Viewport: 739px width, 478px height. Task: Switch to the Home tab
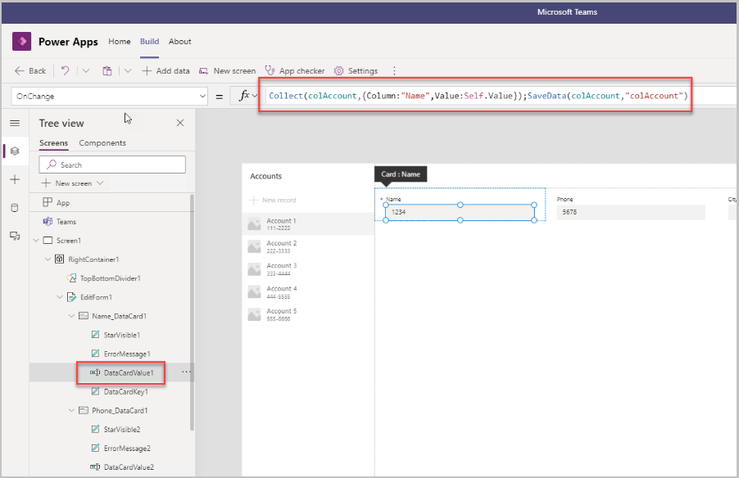point(120,42)
